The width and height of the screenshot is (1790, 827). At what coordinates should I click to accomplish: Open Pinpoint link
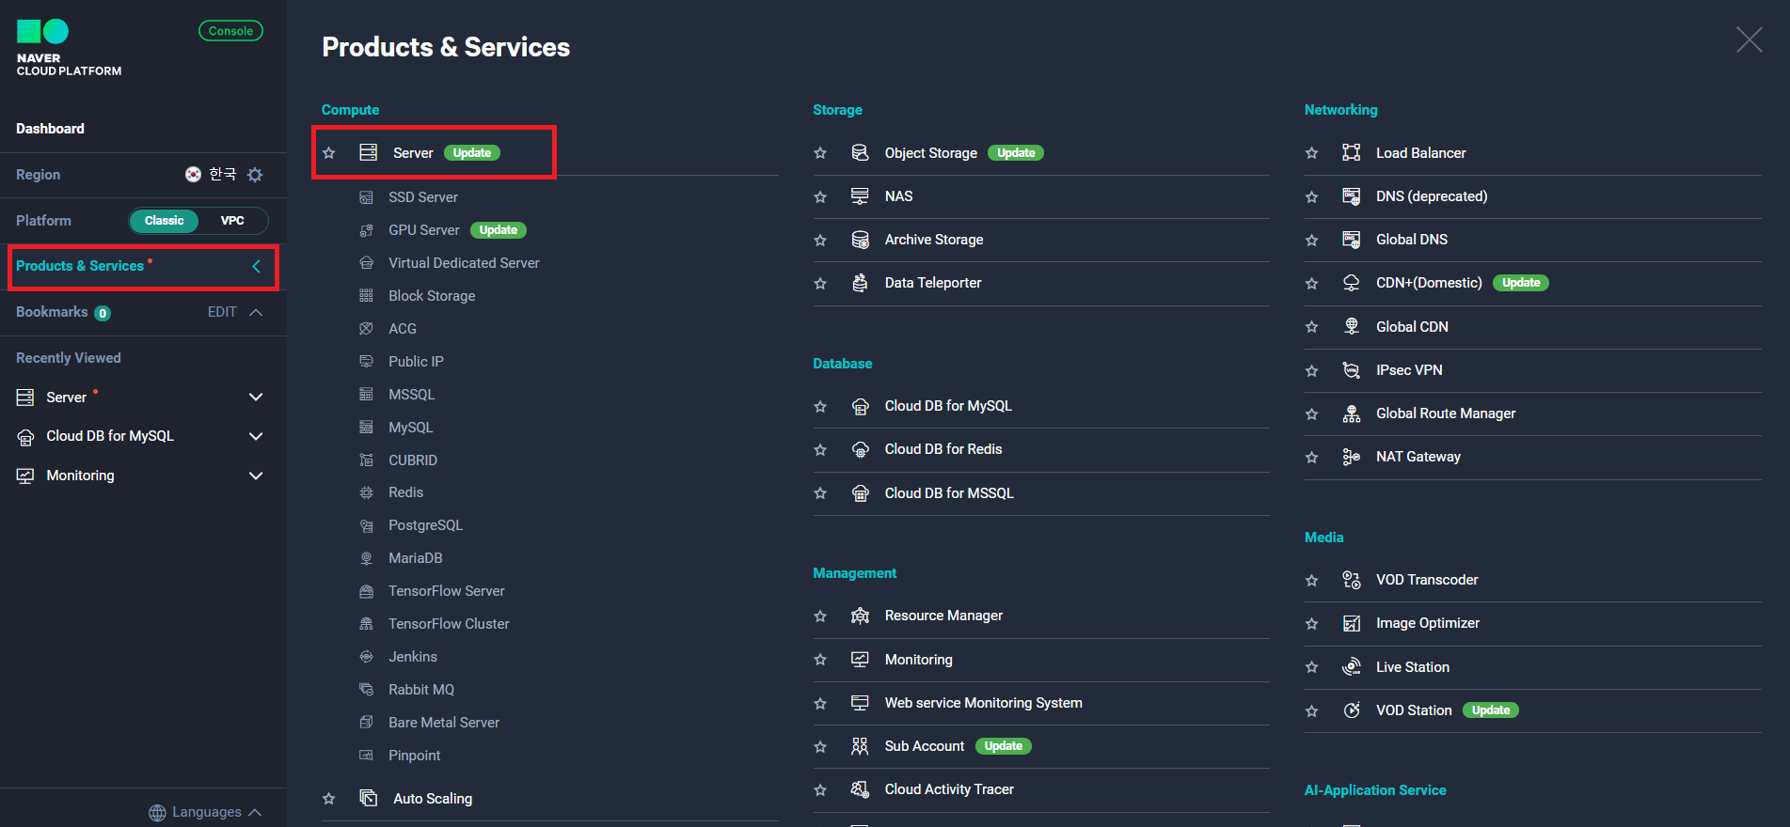(414, 756)
